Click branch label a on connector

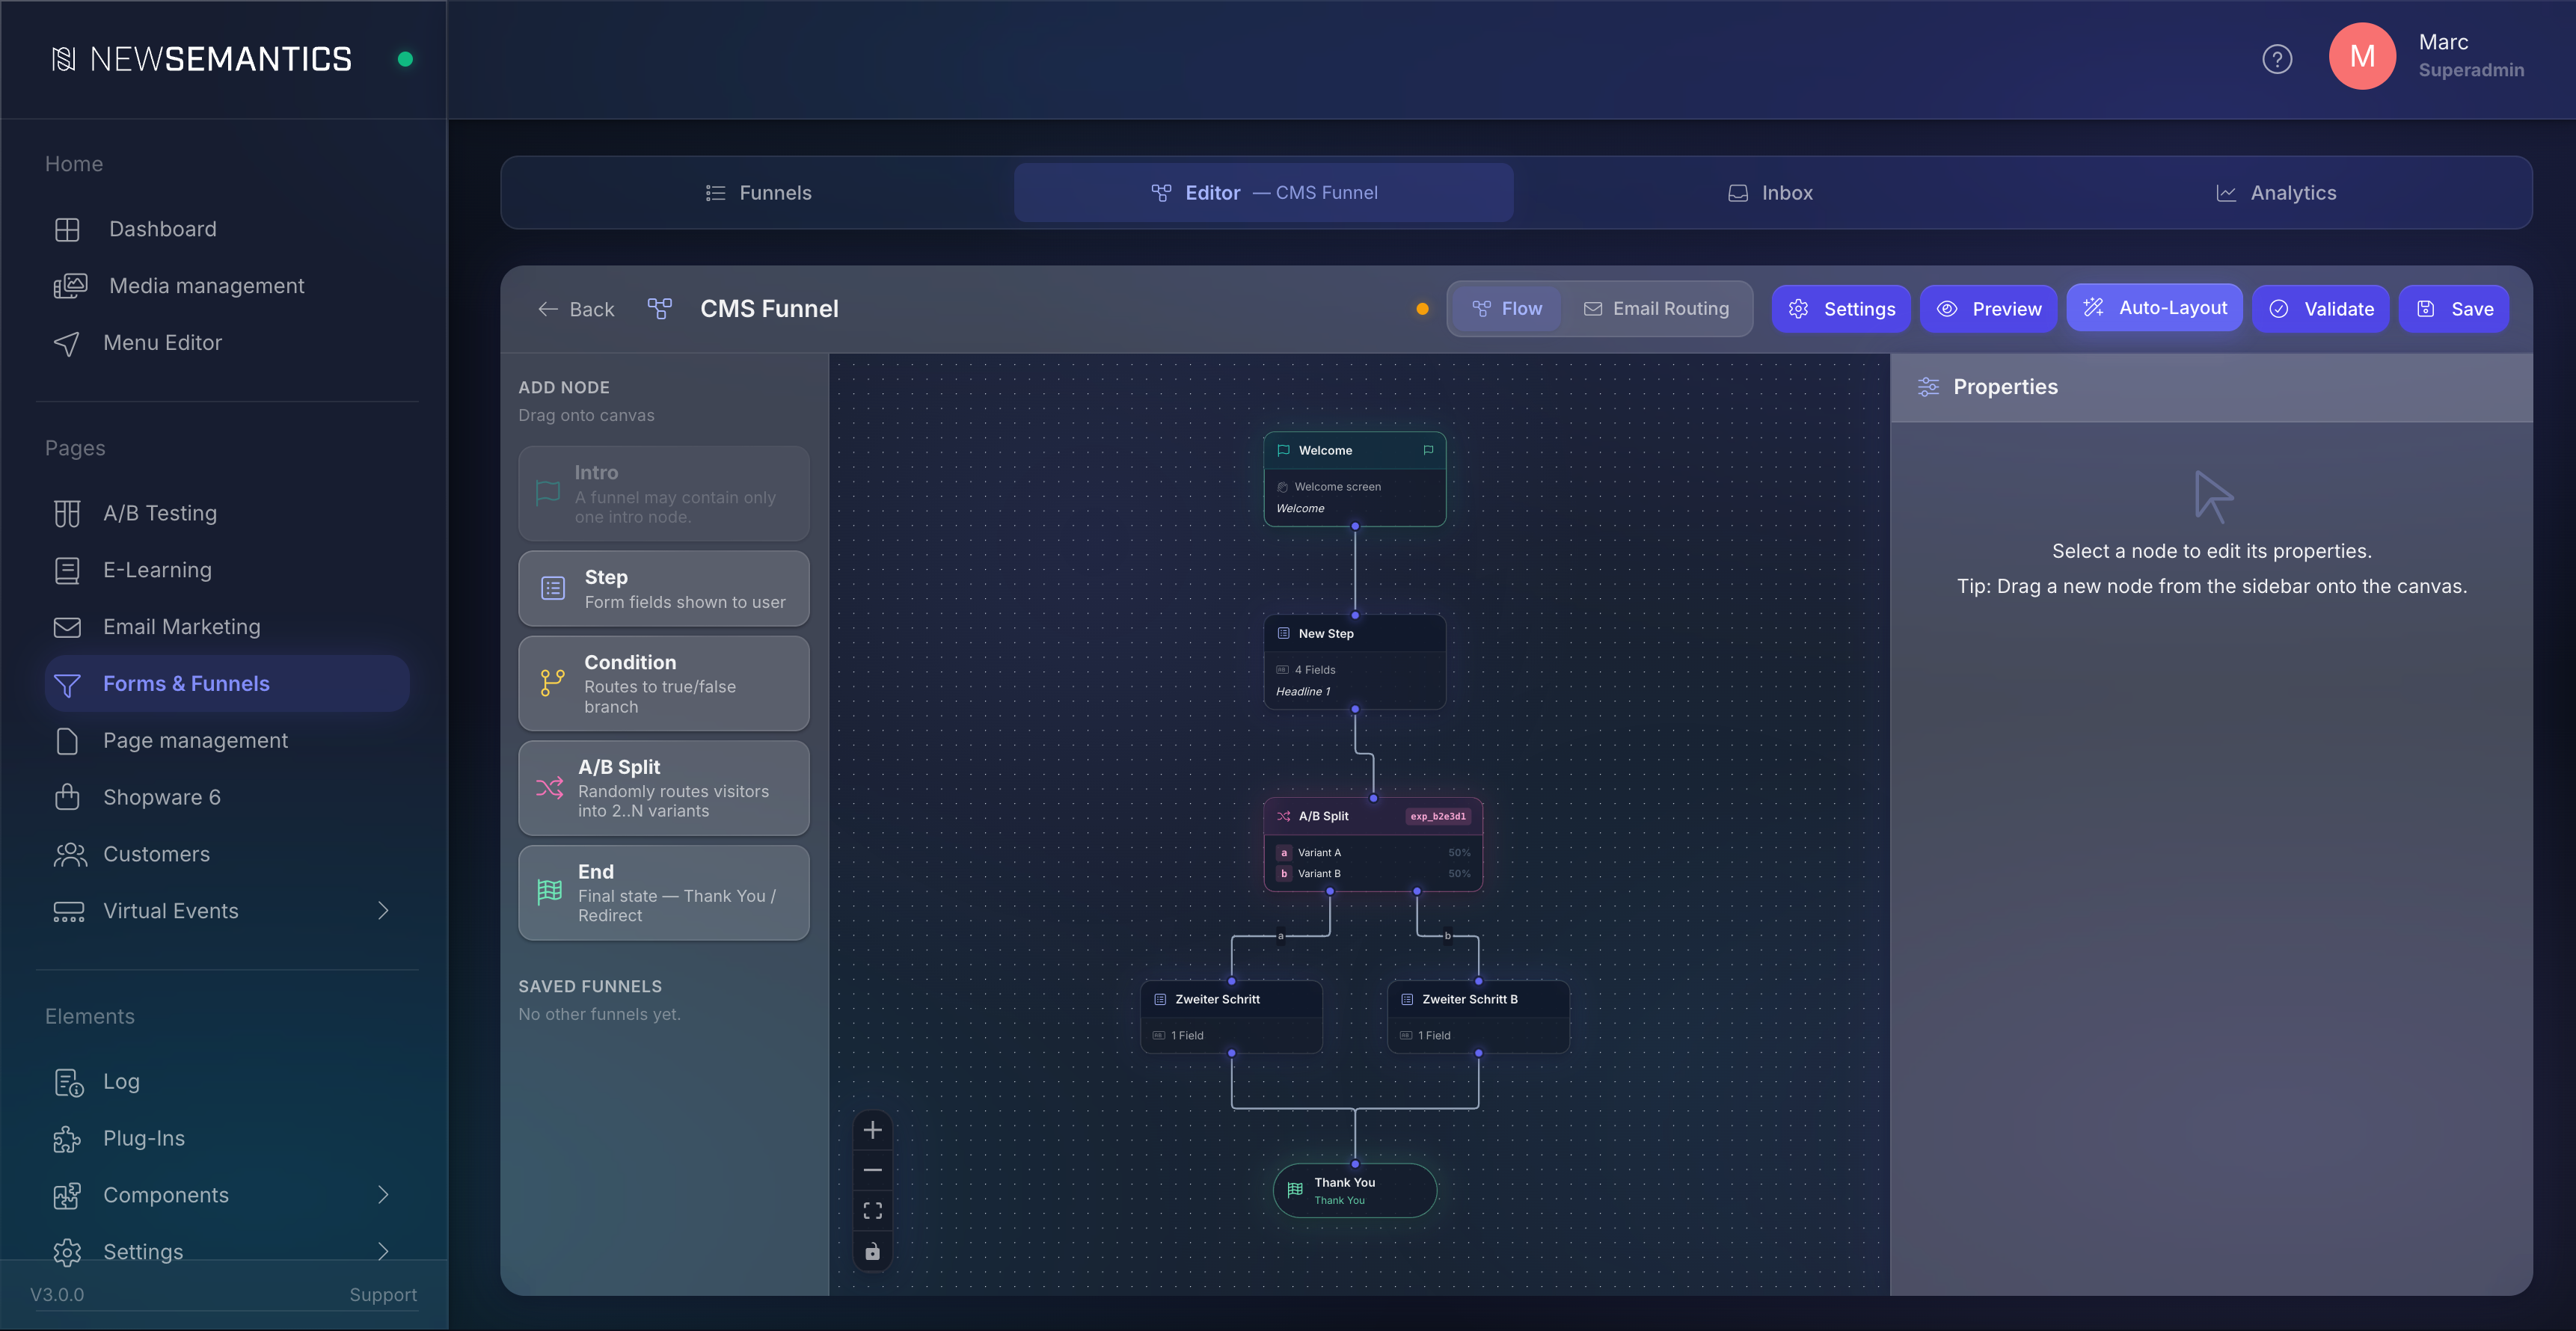(1280, 936)
